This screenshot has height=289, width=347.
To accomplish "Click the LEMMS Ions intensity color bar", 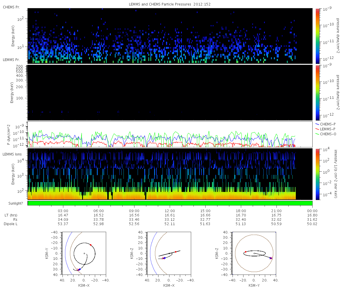I will 317,174.
